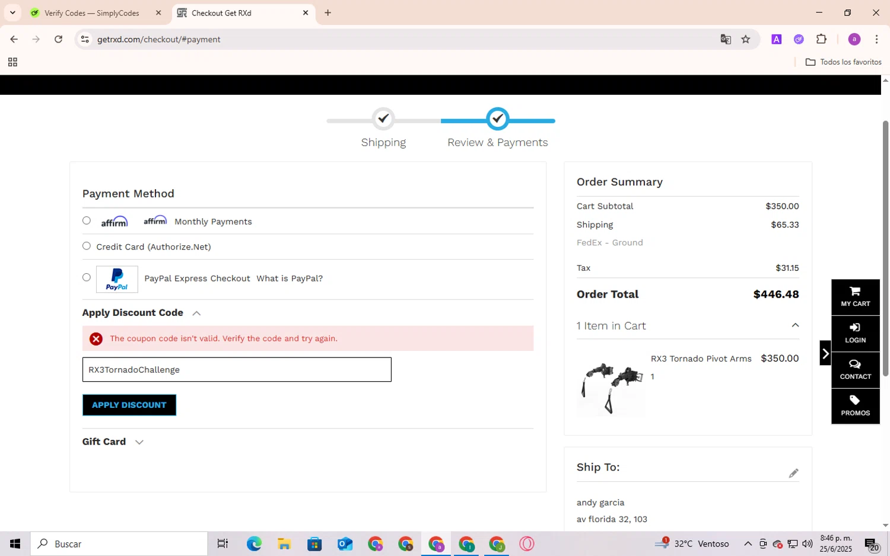Open the Extensions puzzle icon
890x556 pixels.
tap(821, 39)
